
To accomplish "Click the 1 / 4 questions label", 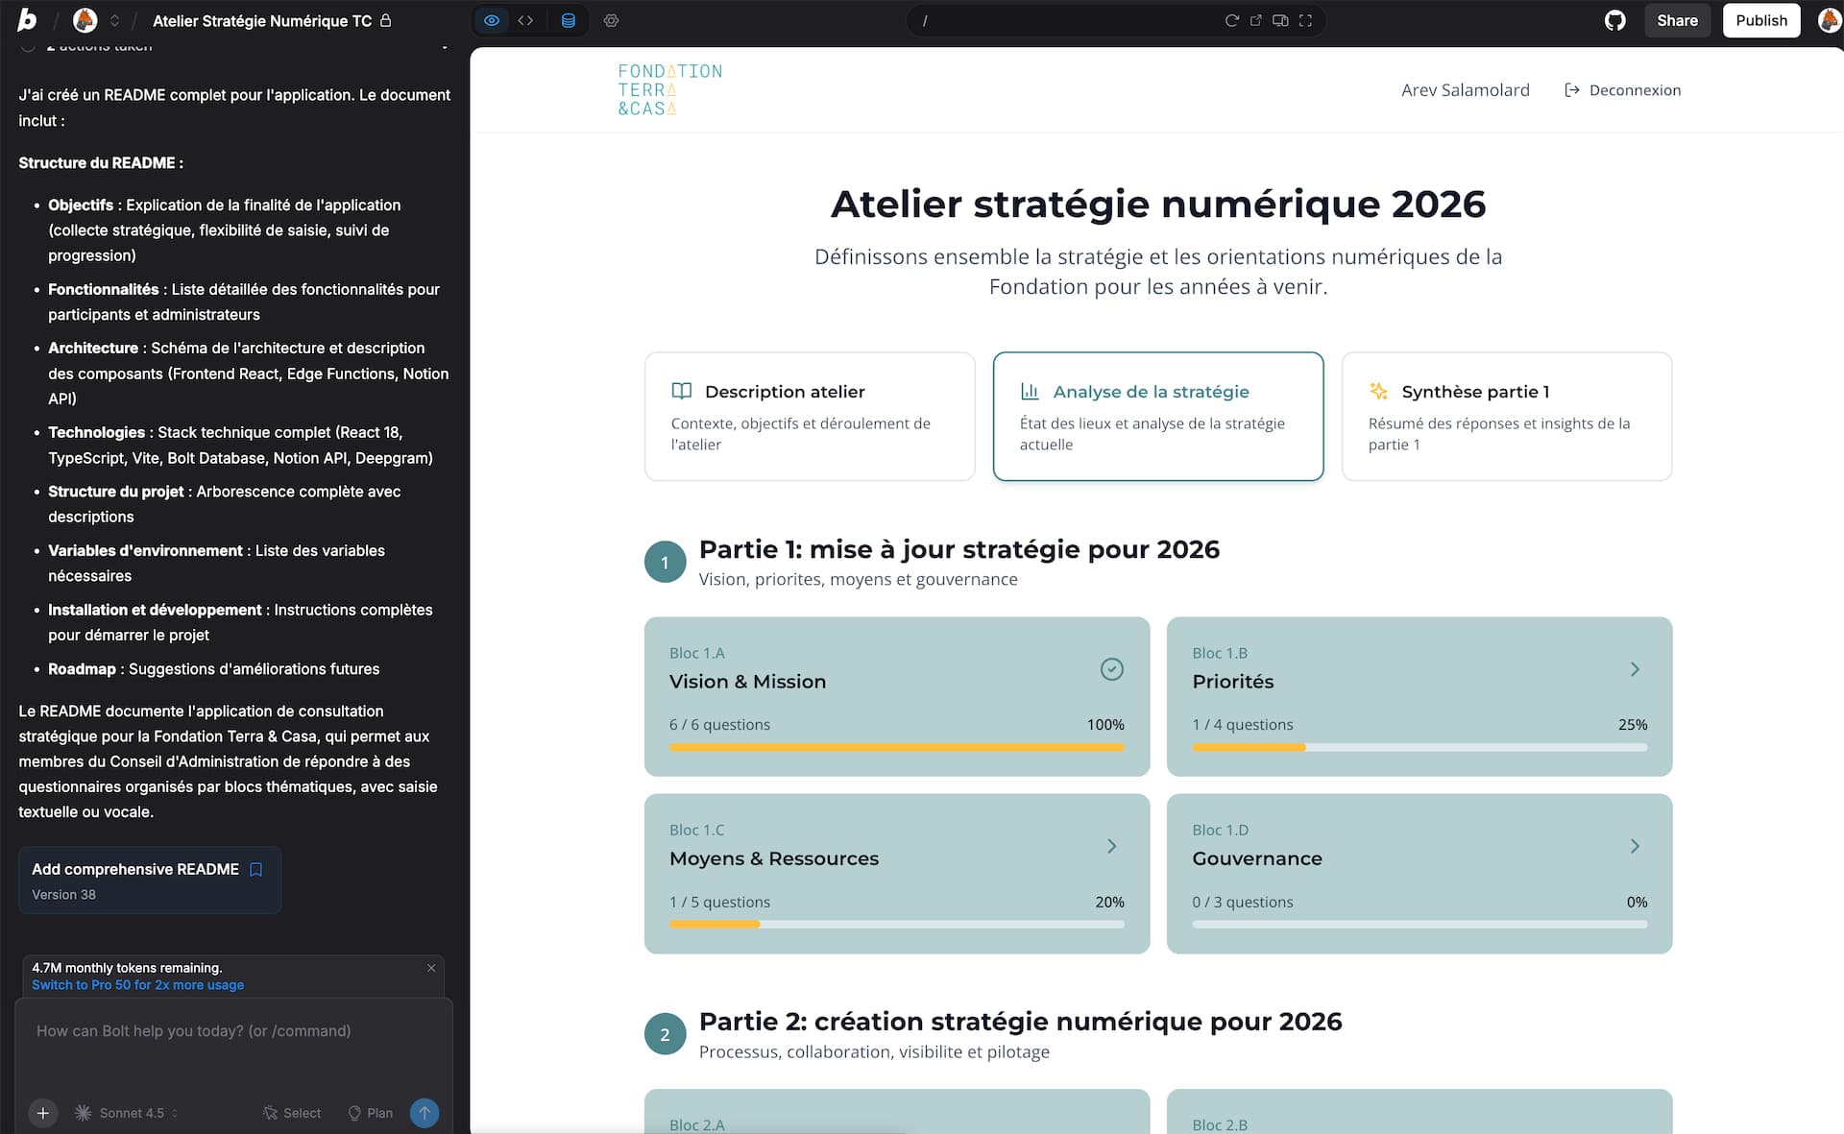I will (x=1243, y=725).
